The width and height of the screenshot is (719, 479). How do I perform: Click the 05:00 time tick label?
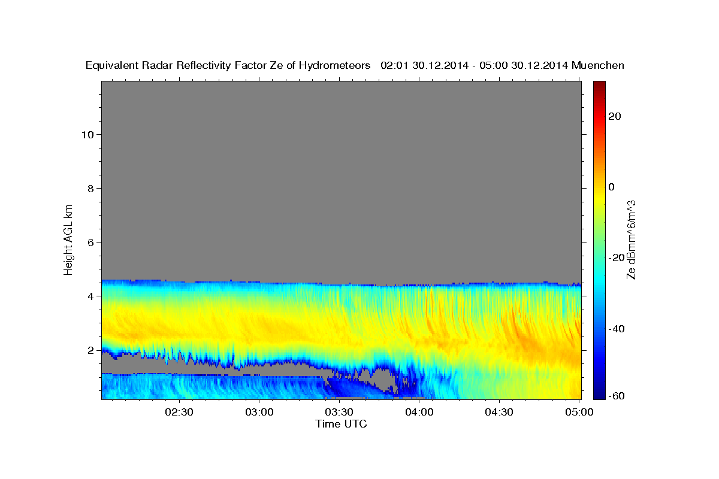579,412
